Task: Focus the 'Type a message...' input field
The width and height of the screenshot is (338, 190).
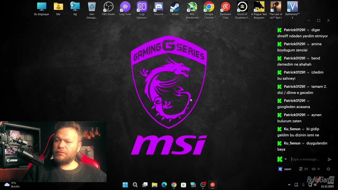Action: click(308, 159)
